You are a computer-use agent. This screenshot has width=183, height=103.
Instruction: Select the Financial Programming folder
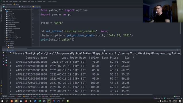[x=13, y=28]
